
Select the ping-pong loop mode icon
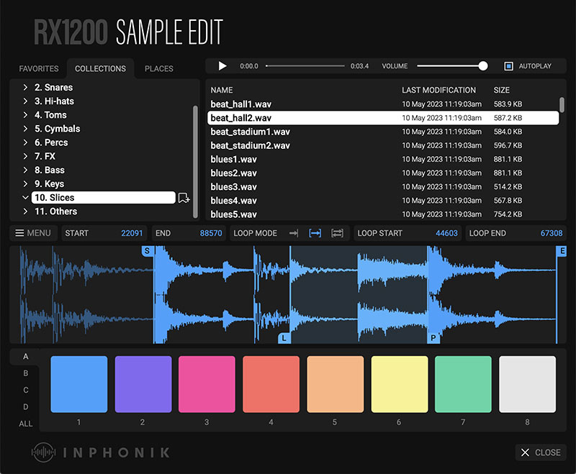(x=337, y=233)
